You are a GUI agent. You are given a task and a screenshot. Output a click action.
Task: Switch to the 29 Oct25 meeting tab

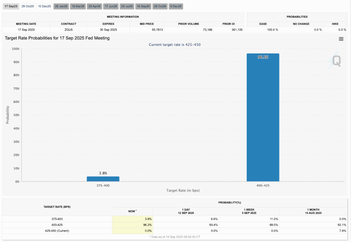(x=27, y=6)
